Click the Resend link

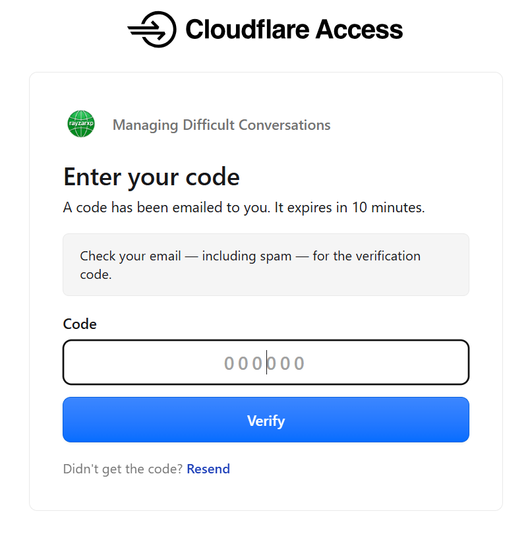coord(208,469)
